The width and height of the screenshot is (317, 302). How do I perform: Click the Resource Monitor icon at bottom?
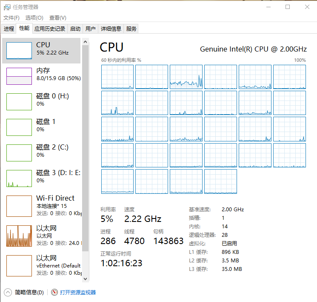pos(54,292)
